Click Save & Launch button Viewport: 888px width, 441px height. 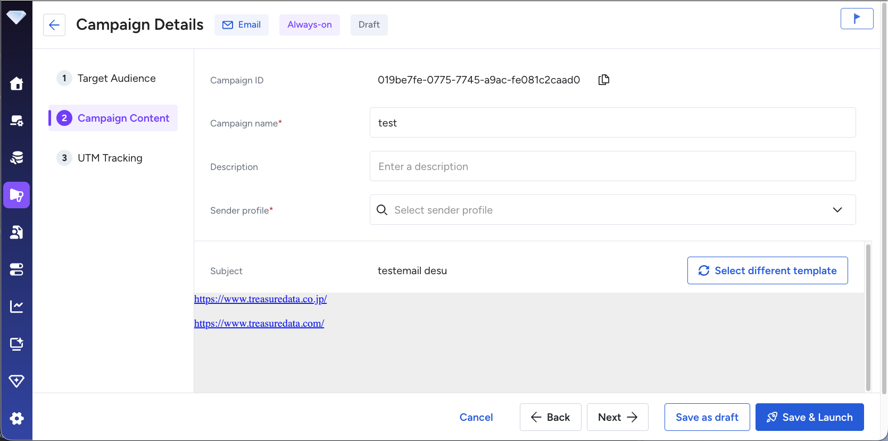coord(809,417)
